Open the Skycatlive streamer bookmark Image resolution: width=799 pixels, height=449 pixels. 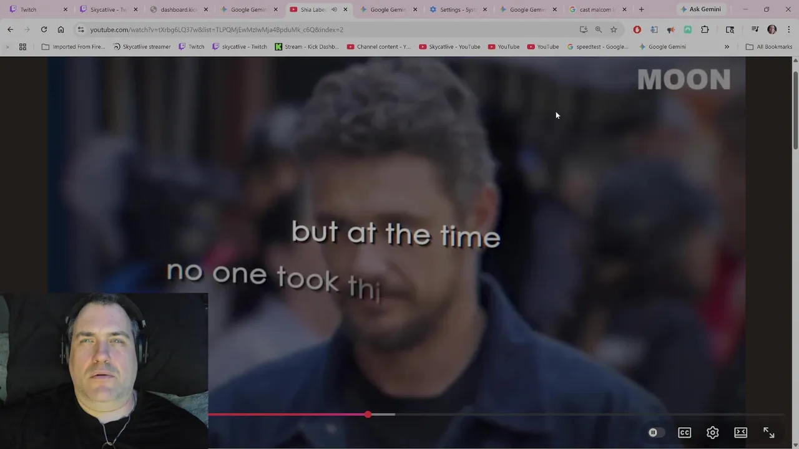click(x=142, y=47)
